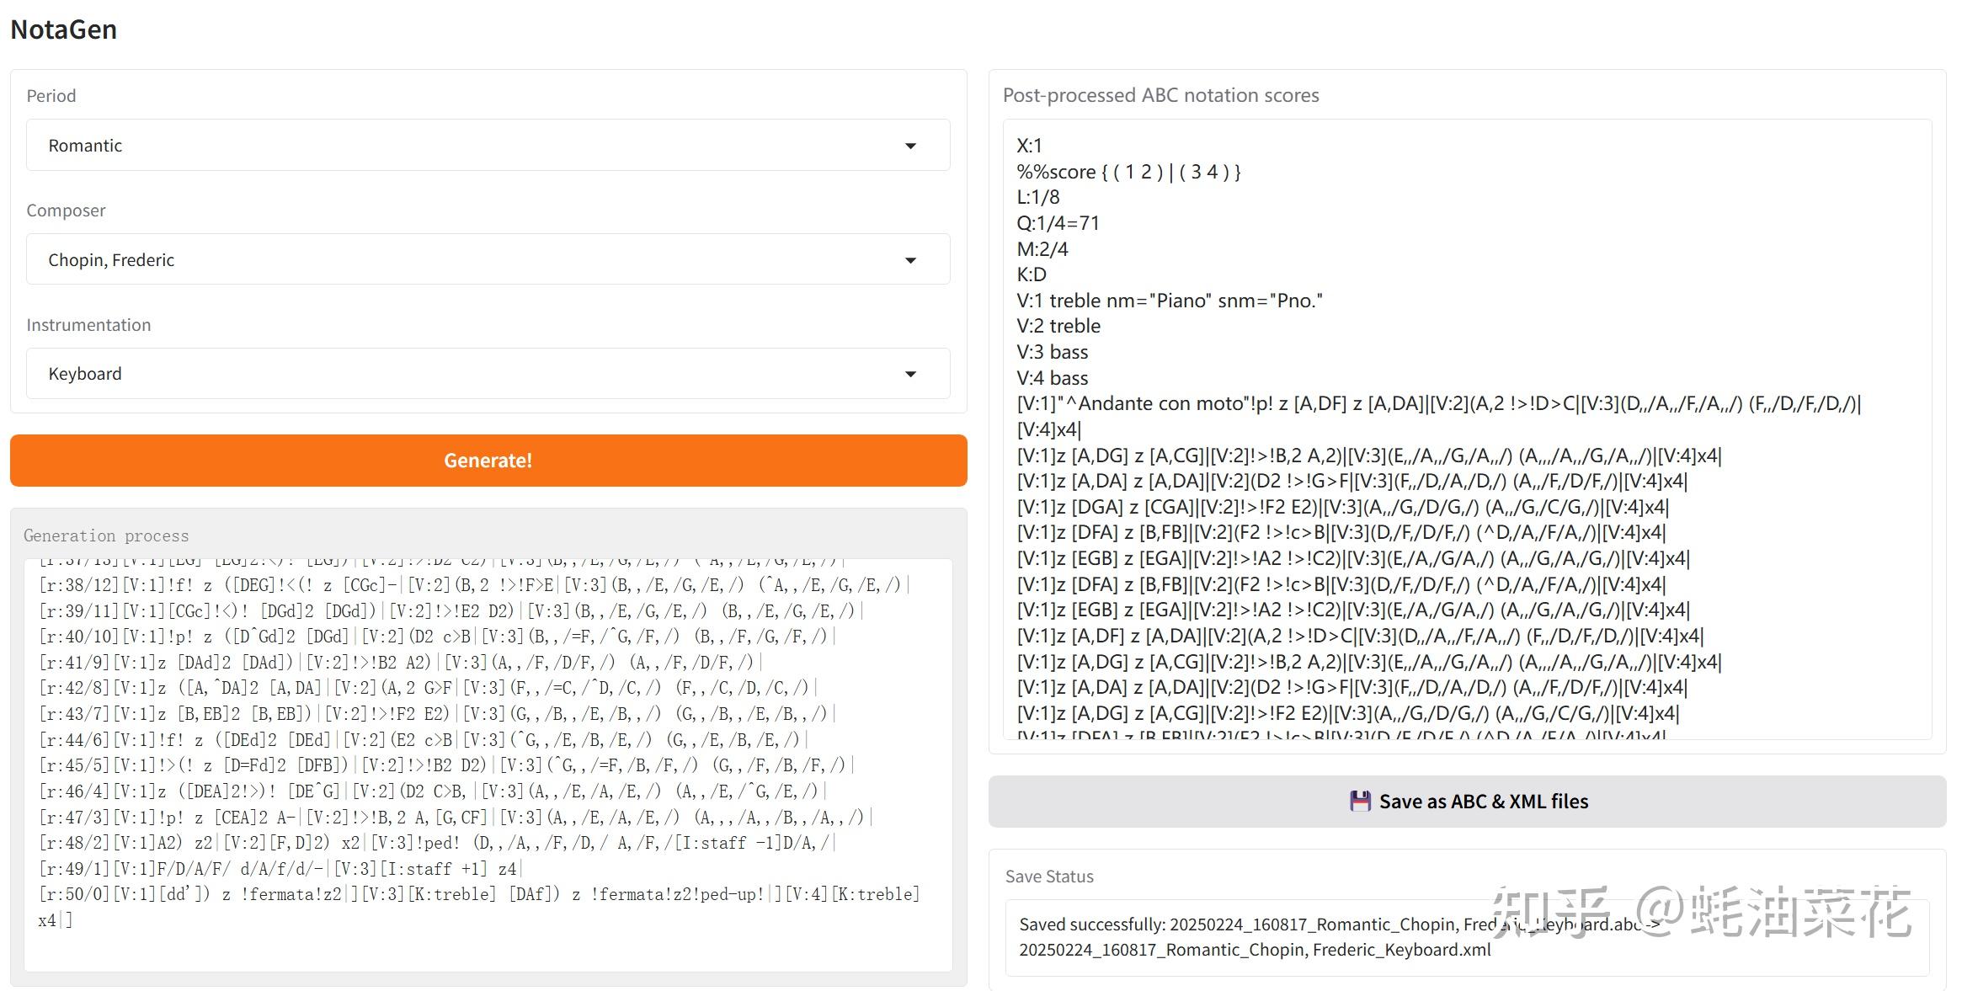Click Save as ABC & XML files

pos(1467,801)
